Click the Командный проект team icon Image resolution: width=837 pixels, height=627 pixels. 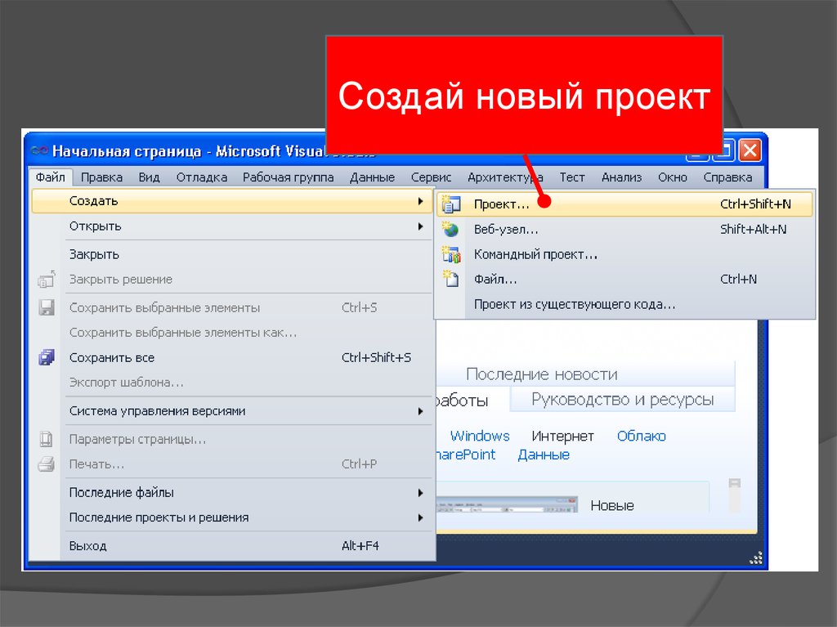pyautogui.click(x=450, y=254)
